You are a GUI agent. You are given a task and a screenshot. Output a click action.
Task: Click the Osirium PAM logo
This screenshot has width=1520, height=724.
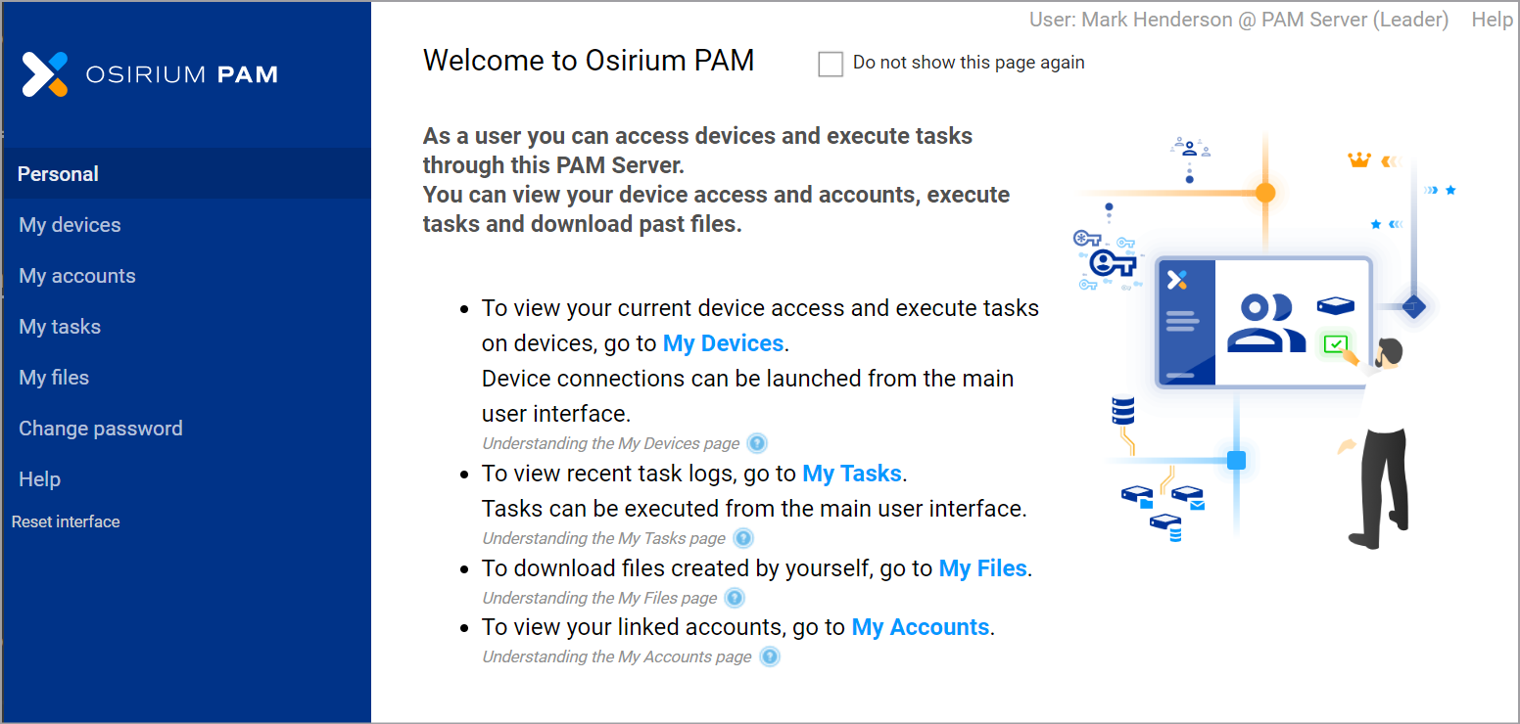click(149, 73)
